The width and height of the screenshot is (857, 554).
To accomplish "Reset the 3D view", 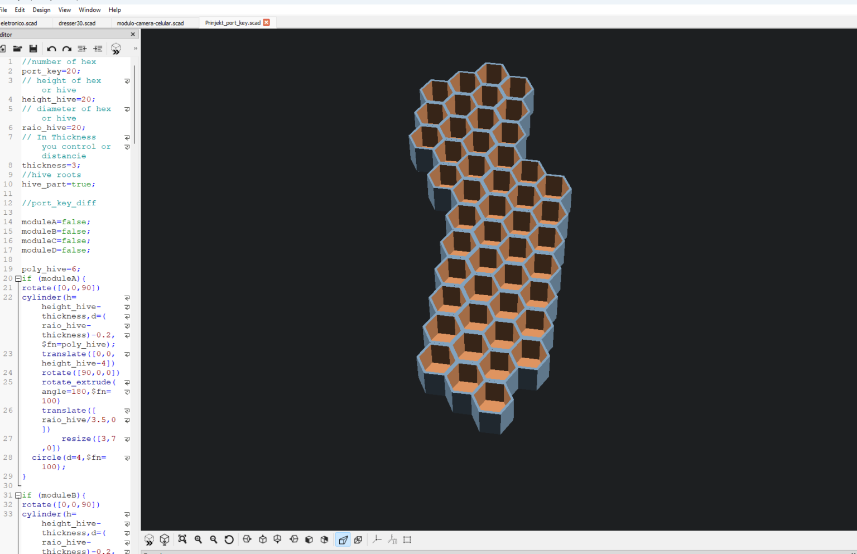I will (229, 539).
